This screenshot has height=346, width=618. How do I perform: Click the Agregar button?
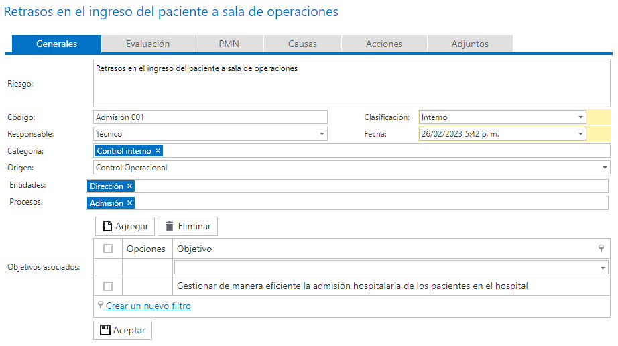[x=125, y=226]
